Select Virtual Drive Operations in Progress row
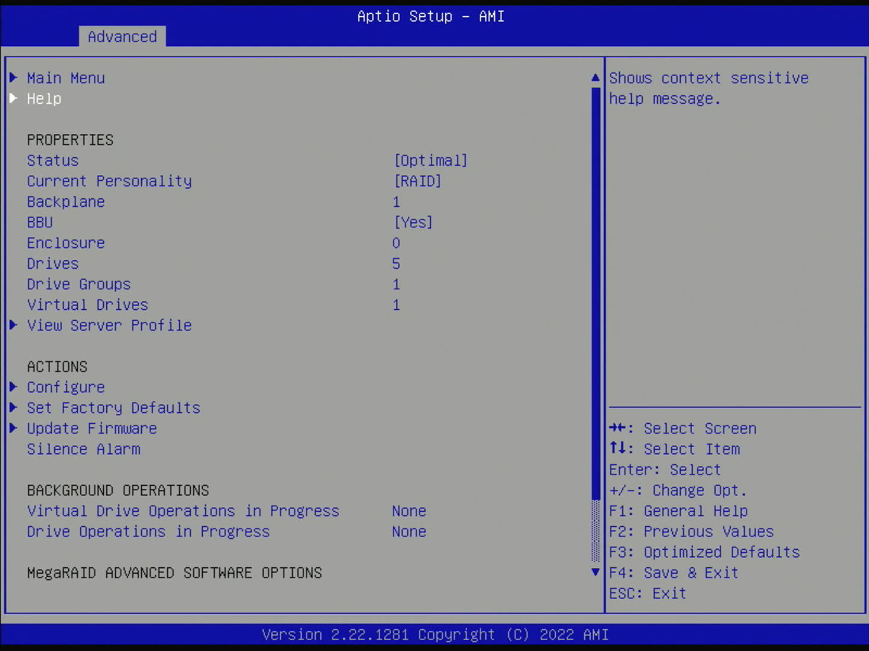 click(183, 511)
